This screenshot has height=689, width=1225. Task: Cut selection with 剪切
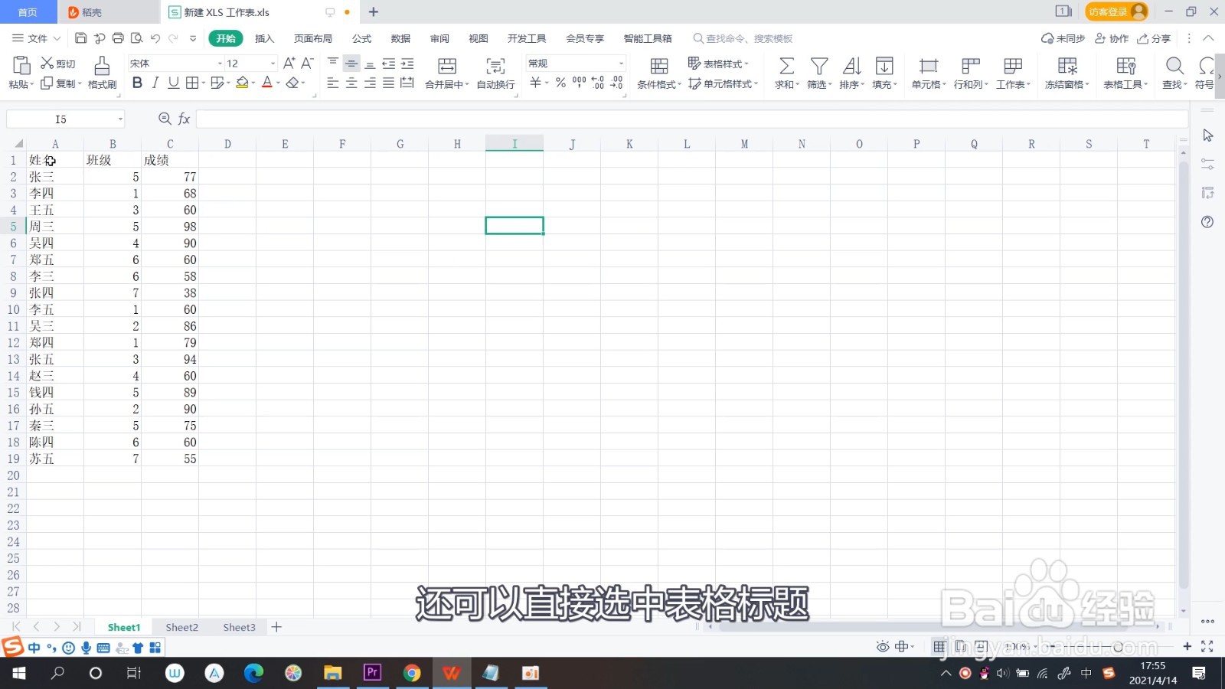[x=58, y=64]
